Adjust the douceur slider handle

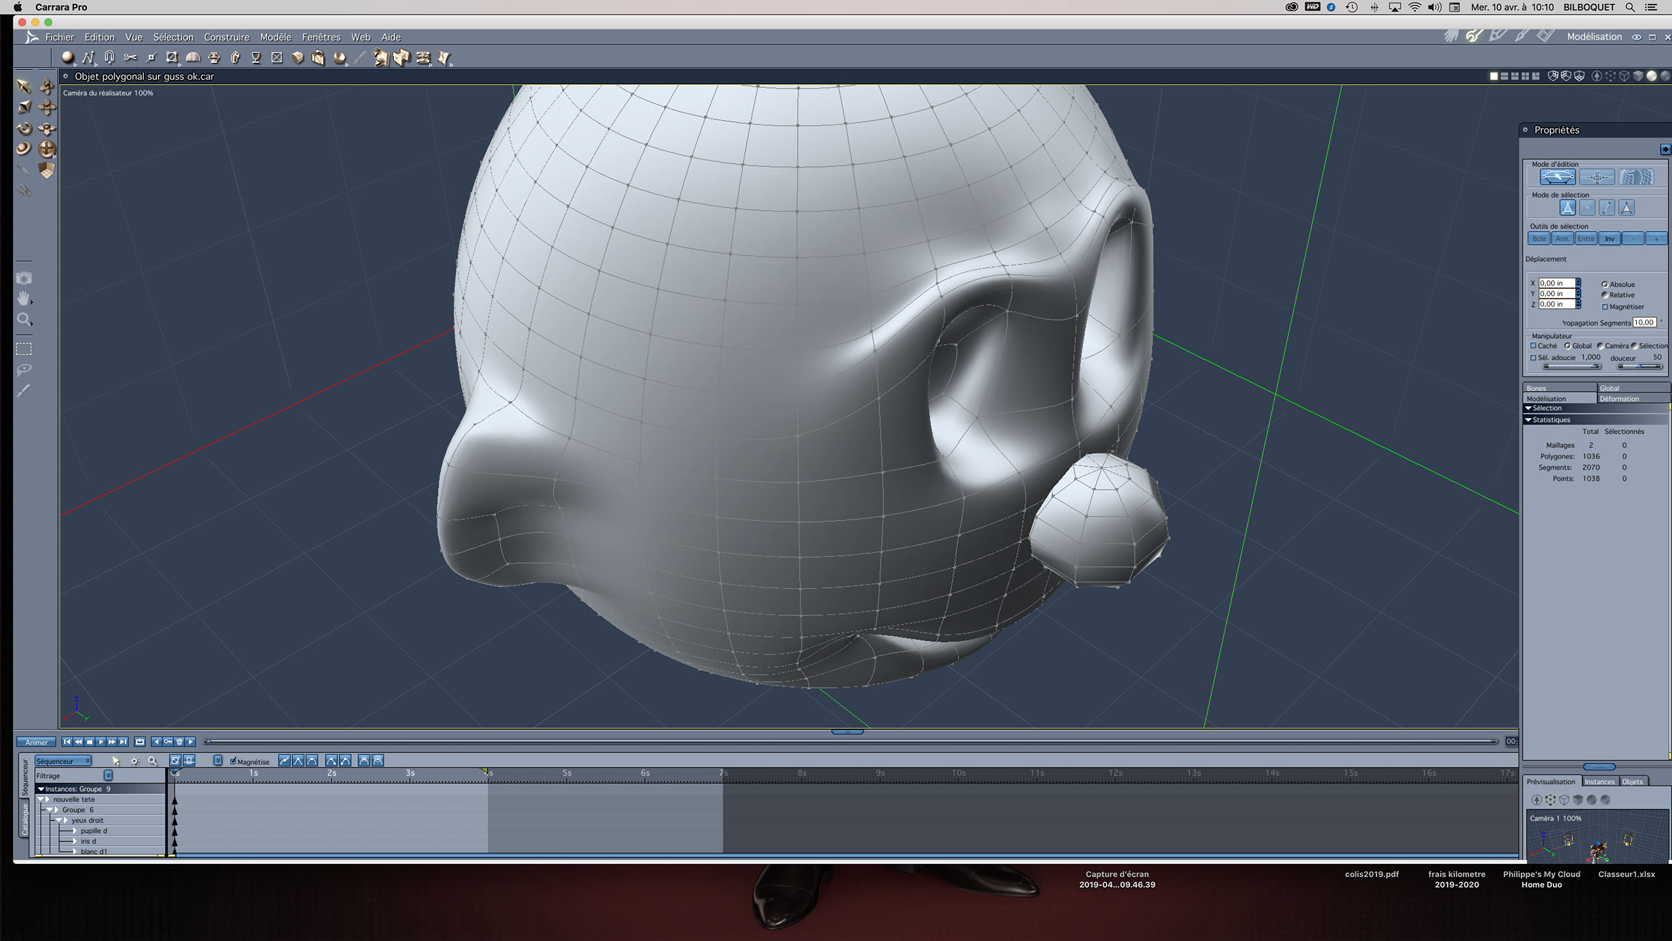[x=1639, y=367]
